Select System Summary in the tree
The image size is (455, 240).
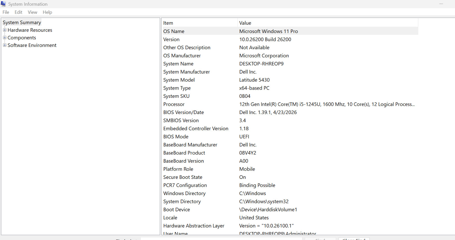tap(22, 22)
